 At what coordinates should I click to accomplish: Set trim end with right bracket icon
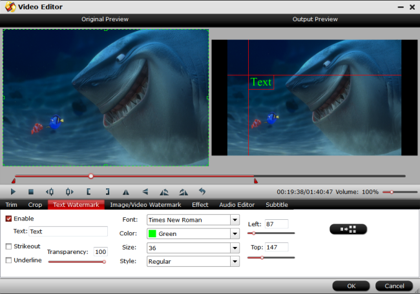point(107,191)
